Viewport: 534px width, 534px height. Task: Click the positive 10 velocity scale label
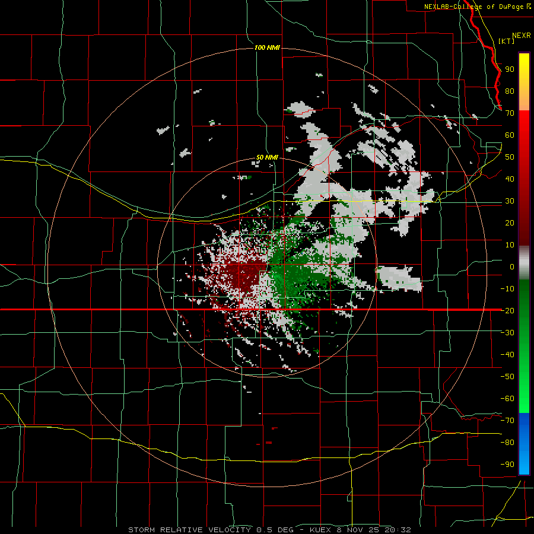pyautogui.click(x=510, y=245)
